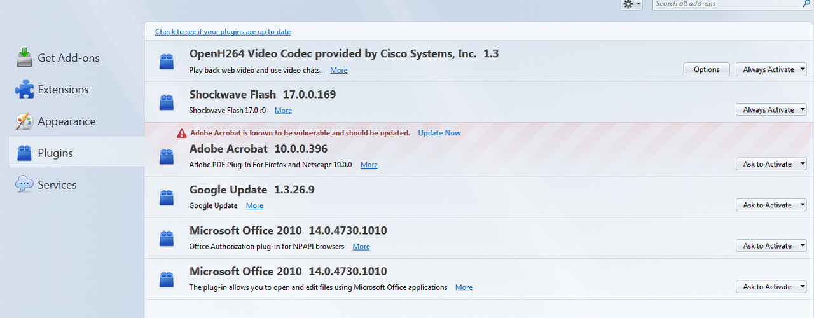Open the Services speech bubble icon
This screenshot has width=814, height=318.
pyautogui.click(x=24, y=184)
